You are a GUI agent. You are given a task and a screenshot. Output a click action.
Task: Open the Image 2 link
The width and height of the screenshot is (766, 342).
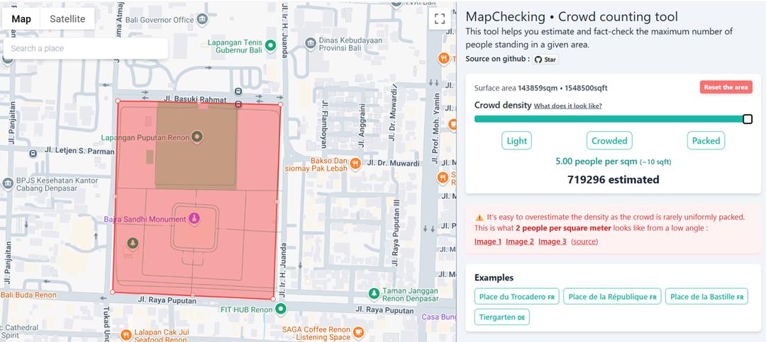point(520,241)
